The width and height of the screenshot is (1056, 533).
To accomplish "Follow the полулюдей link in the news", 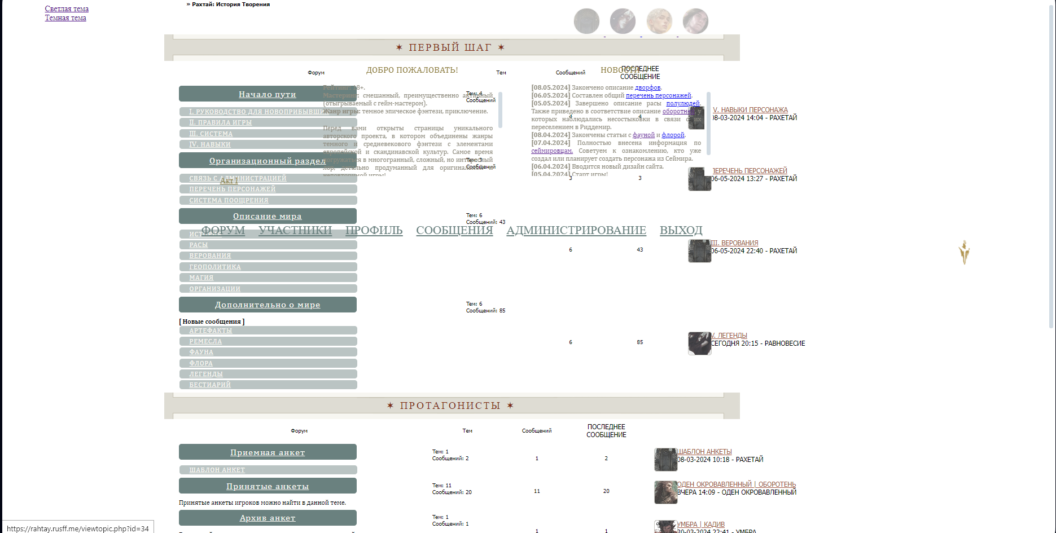I will (682, 103).
